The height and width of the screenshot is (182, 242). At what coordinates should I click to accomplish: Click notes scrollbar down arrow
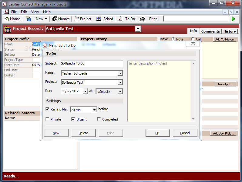click(193, 119)
